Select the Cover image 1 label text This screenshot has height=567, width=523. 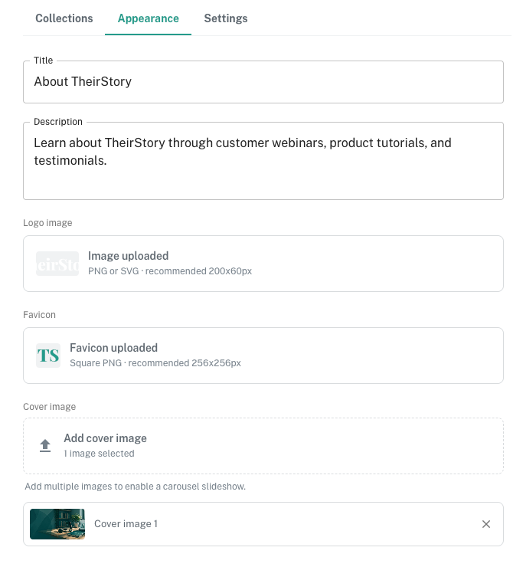pyautogui.click(x=126, y=524)
